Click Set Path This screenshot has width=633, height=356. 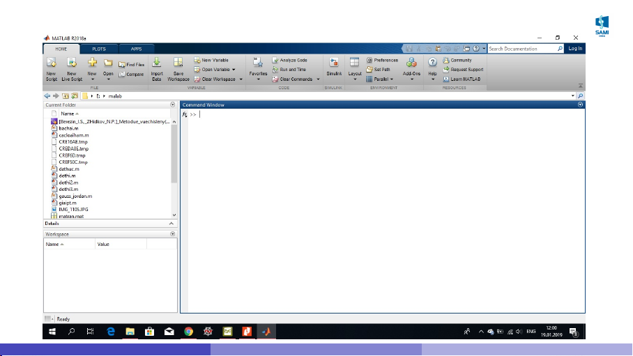pos(379,70)
